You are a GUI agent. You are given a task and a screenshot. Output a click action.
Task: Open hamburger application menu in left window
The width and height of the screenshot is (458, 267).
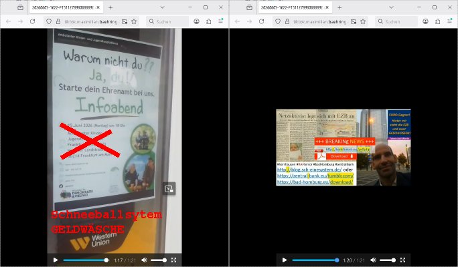tap(221, 21)
